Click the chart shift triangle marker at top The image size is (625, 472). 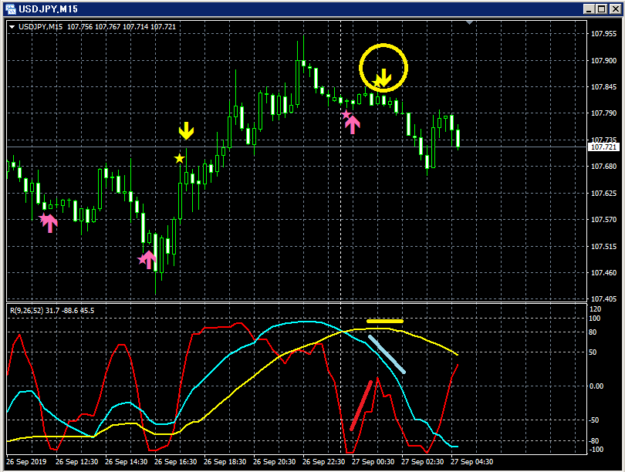click(469, 22)
